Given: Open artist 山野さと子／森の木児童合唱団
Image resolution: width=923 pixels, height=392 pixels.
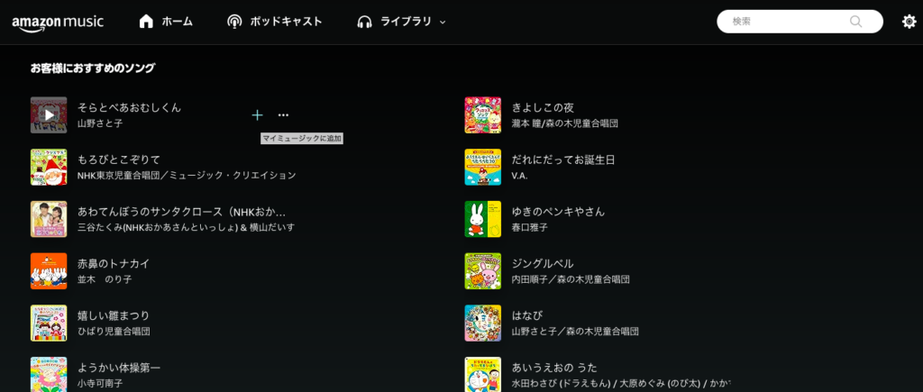Looking at the screenshot, I should pyautogui.click(x=576, y=332).
